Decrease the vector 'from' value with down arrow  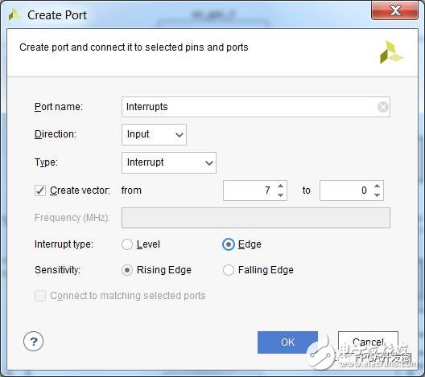coord(281,195)
